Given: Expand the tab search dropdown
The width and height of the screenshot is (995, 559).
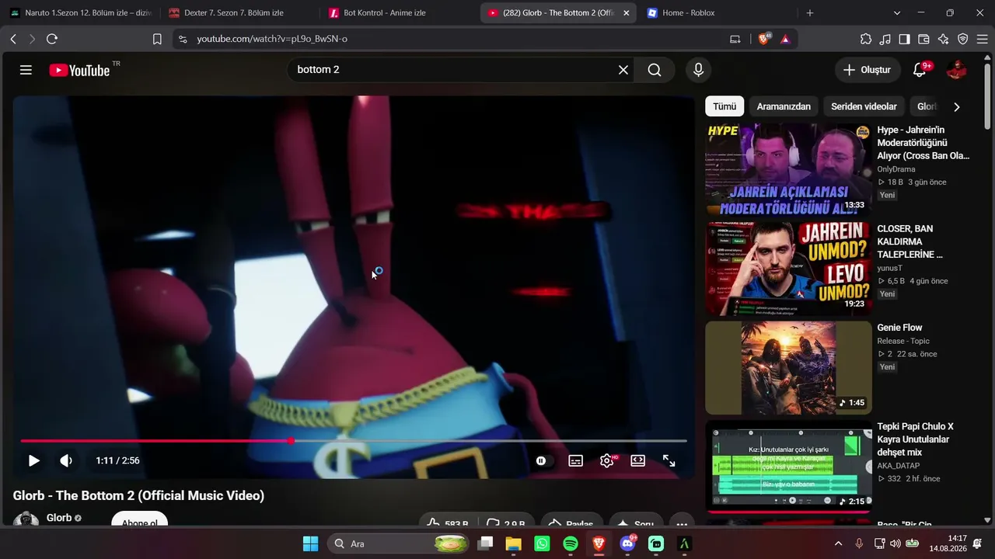Looking at the screenshot, I should pyautogui.click(x=897, y=13).
